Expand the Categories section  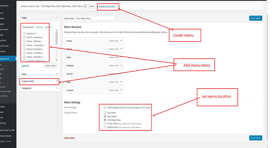[57, 88]
